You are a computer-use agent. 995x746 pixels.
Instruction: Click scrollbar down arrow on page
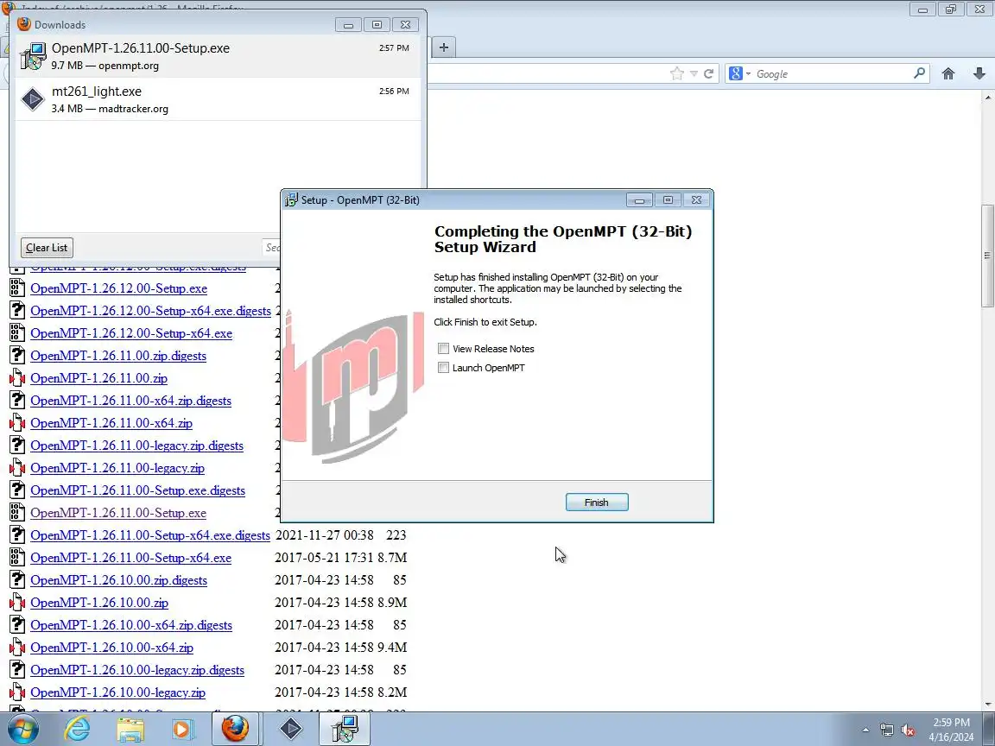point(987,705)
